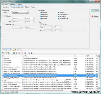This screenshot has width=101, height=94.
Task: Click the Find button
Action: coord(95,11)
